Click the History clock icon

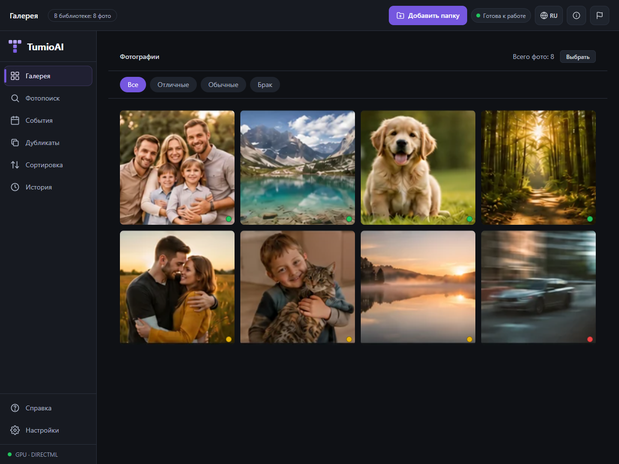click(x=15, y=187)
